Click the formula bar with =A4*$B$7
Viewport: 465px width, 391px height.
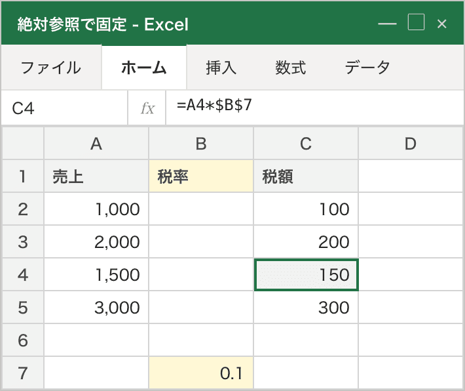click(314, 108)
